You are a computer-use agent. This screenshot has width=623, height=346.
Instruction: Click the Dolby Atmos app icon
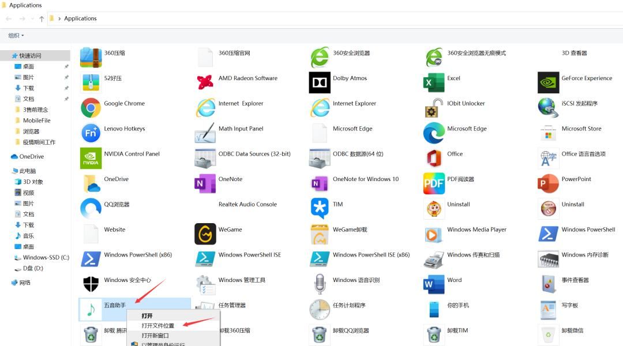(320, 82)
